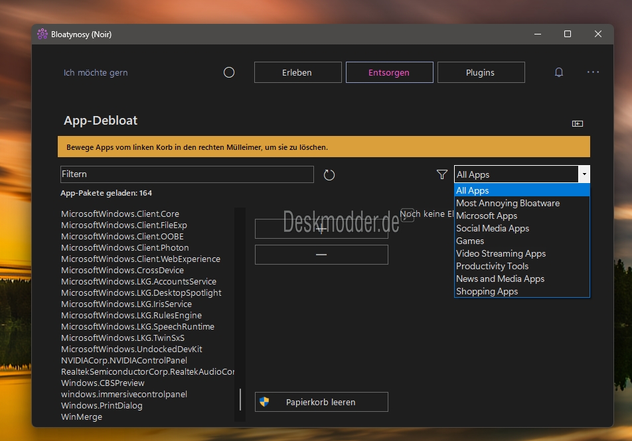Click the circle icon beside the search field
The image size is (632, 441).
click(x=229, y=72)
